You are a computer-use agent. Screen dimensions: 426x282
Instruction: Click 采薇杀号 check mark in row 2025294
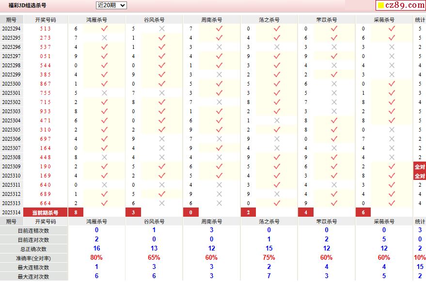click(x=392, y=29)
